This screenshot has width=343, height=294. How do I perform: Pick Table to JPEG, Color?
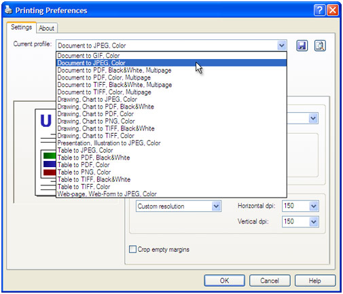pos(171,150)
